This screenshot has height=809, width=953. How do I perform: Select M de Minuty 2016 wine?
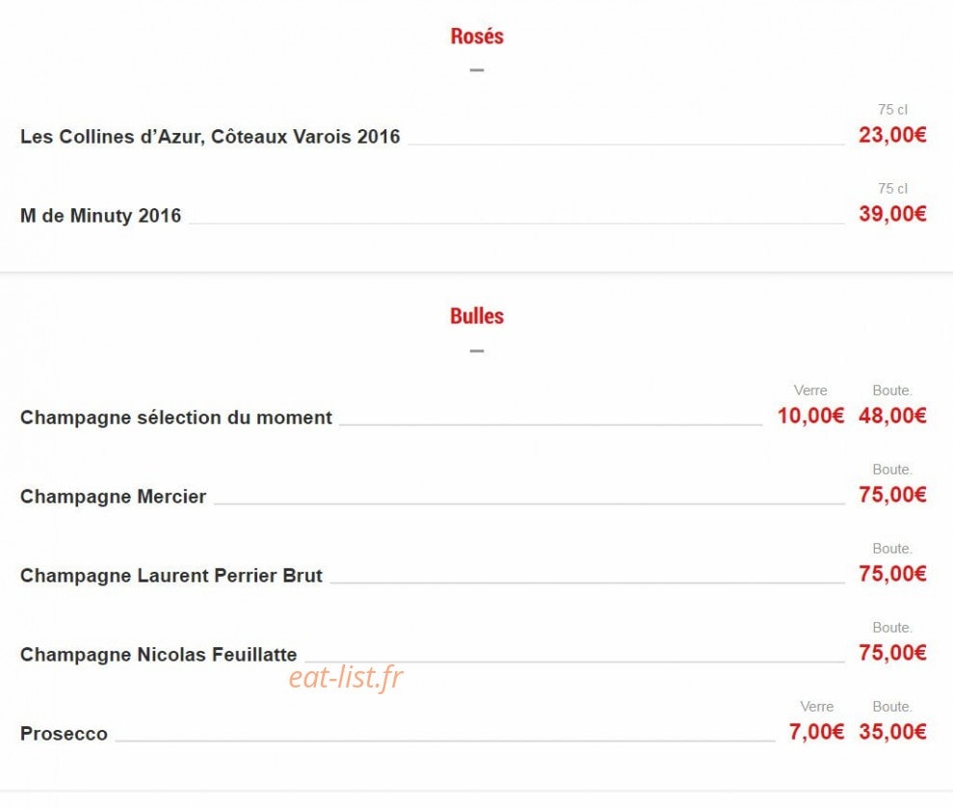[101, 215]
